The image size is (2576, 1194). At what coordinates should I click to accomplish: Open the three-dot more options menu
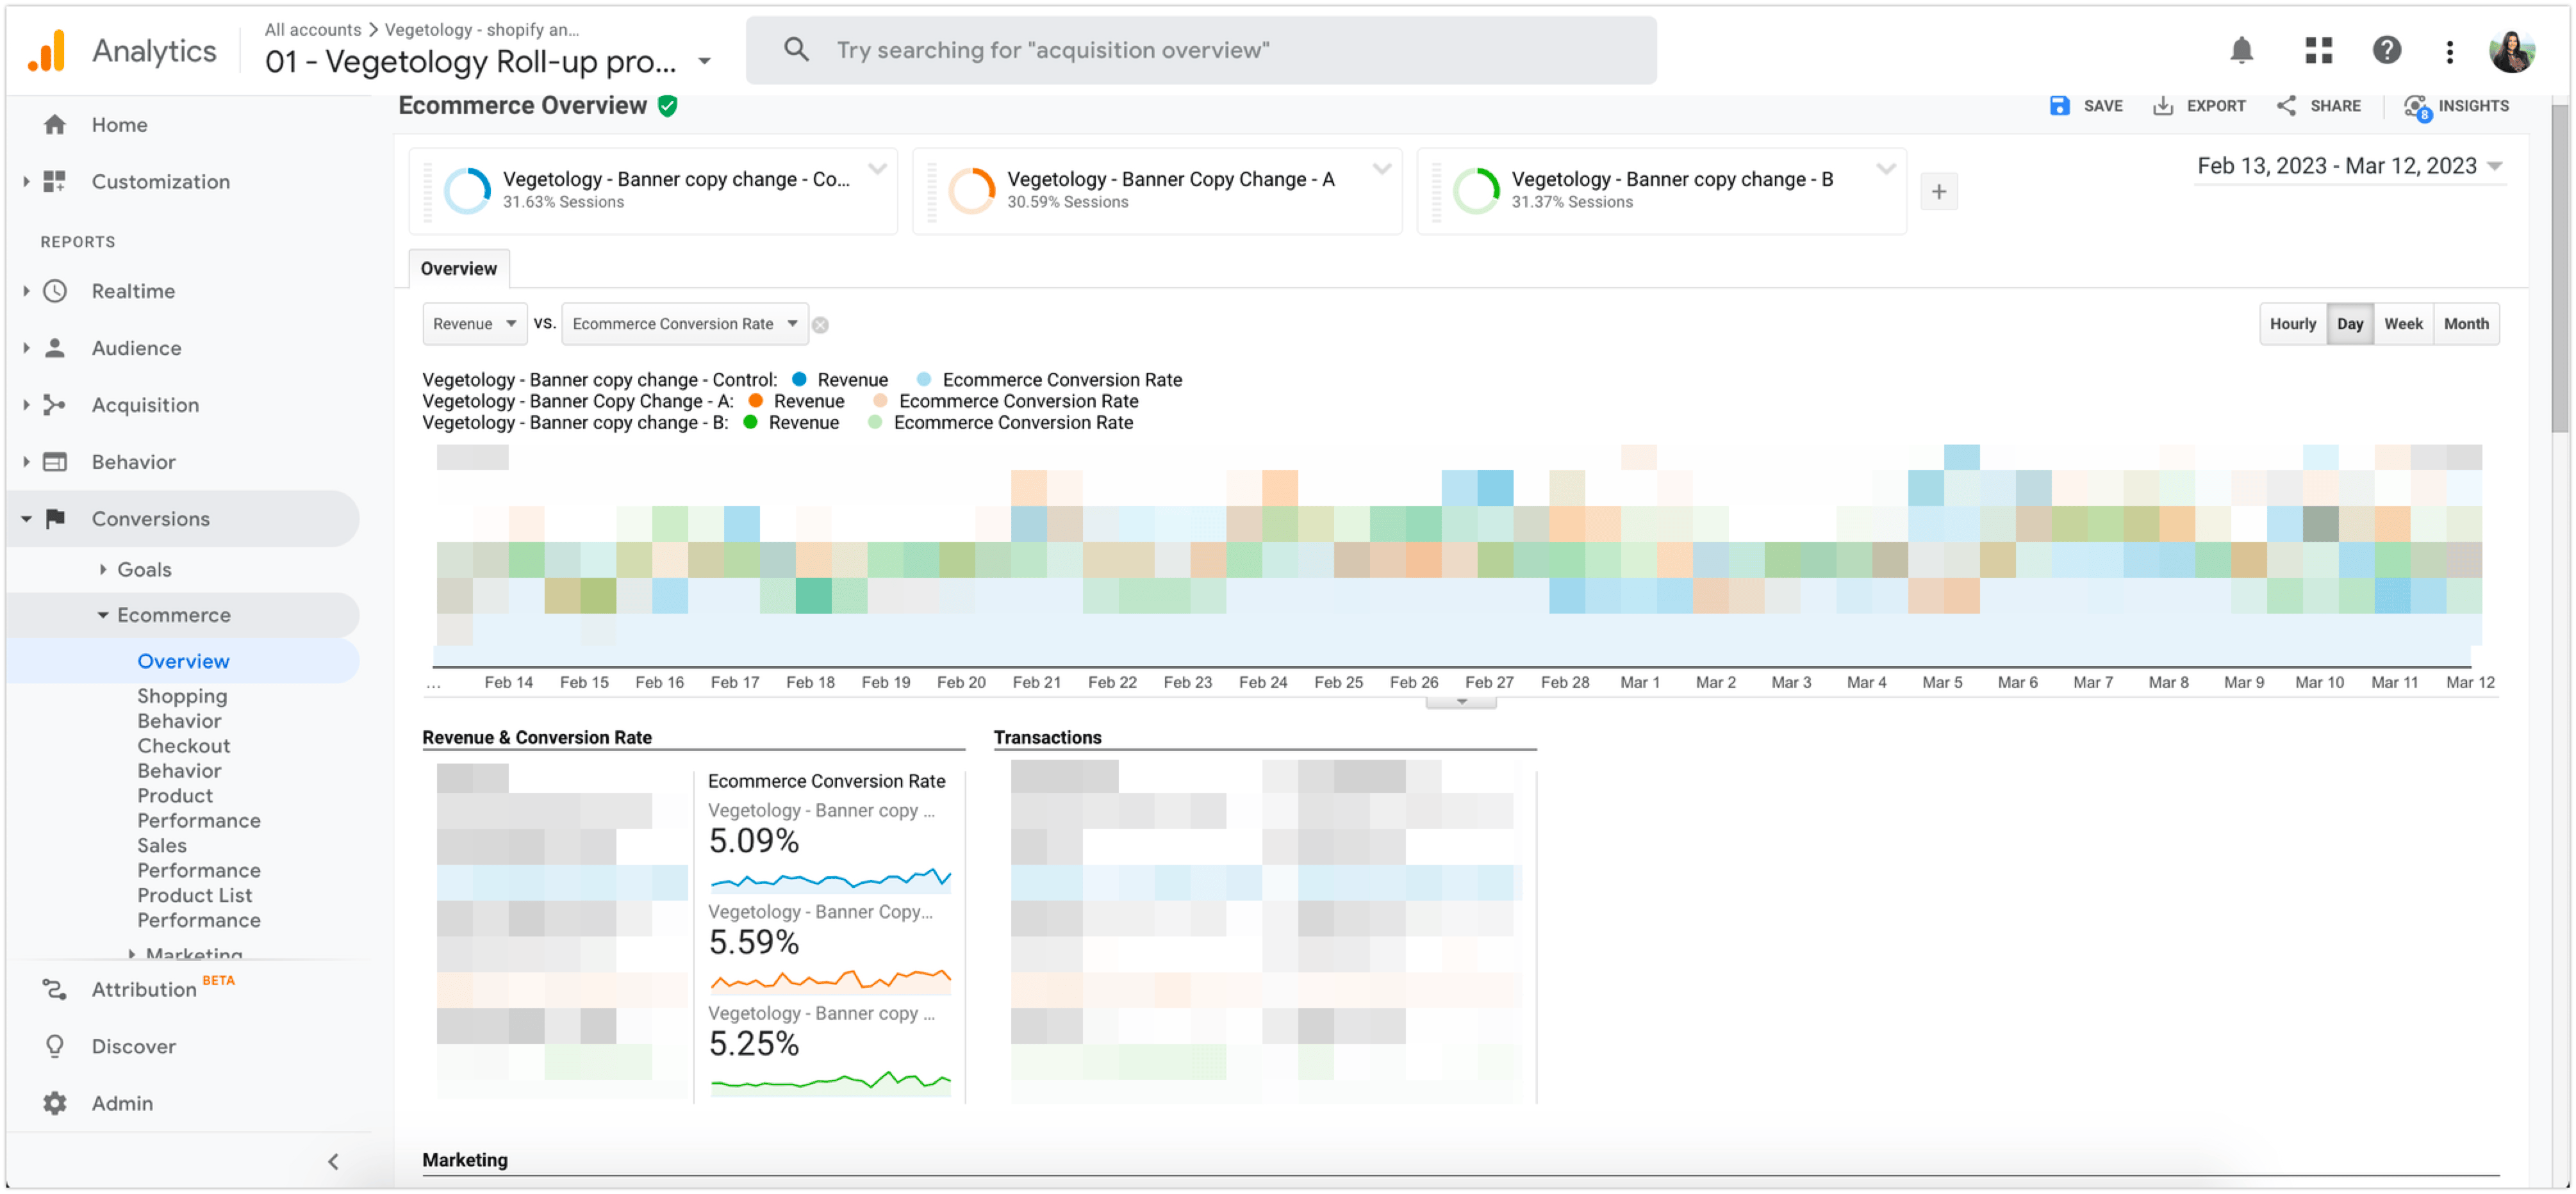tap(2449, 51)
